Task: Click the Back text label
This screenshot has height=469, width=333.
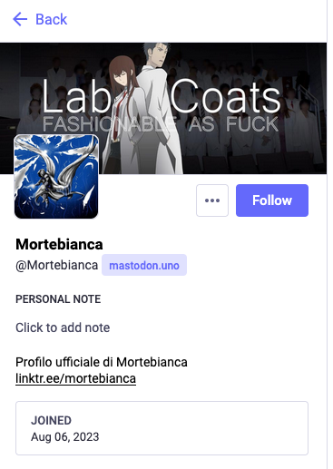Action: coord(52,19)
